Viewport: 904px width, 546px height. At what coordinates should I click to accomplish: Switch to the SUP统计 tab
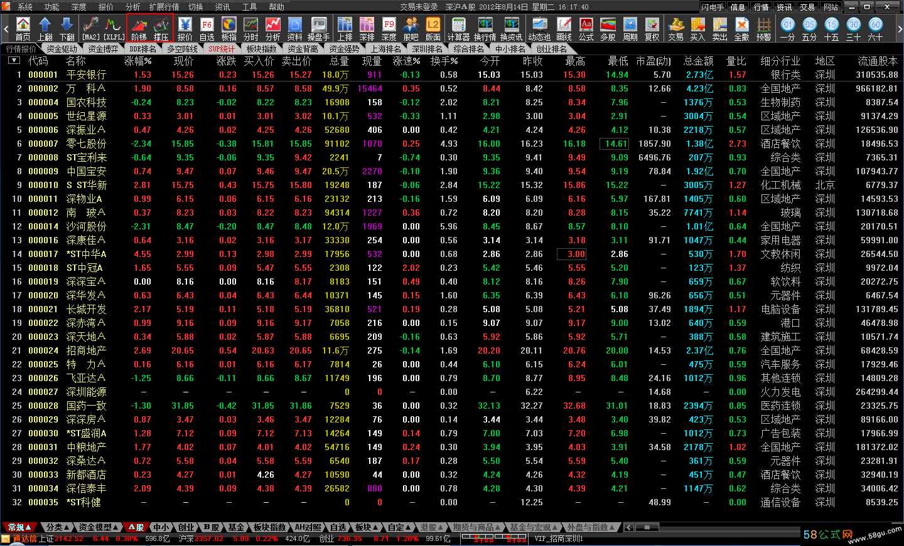coord(222,49)
